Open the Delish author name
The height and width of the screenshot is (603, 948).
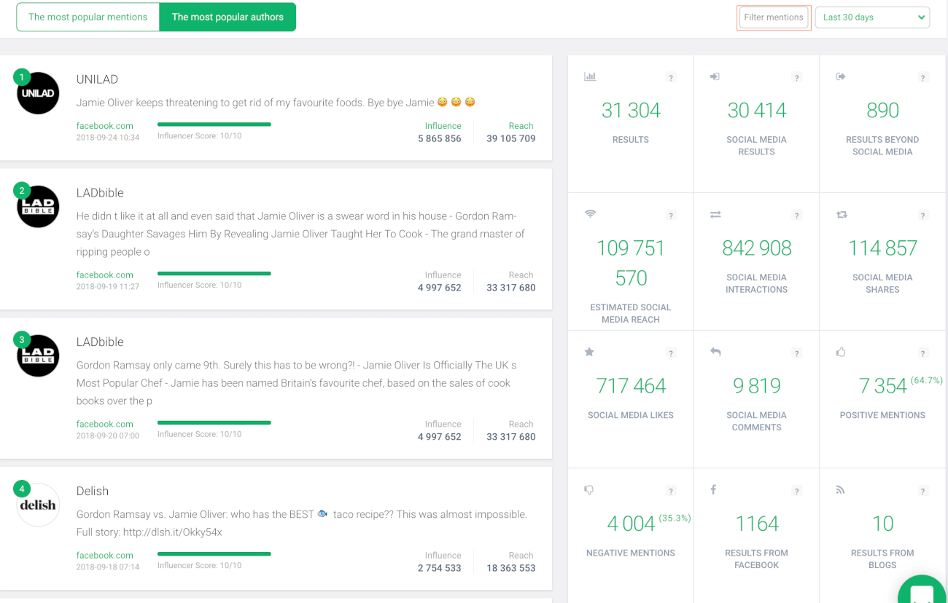coord(93,491)
